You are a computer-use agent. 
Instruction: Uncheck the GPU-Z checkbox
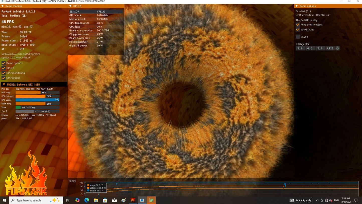(x=4, y=68)
